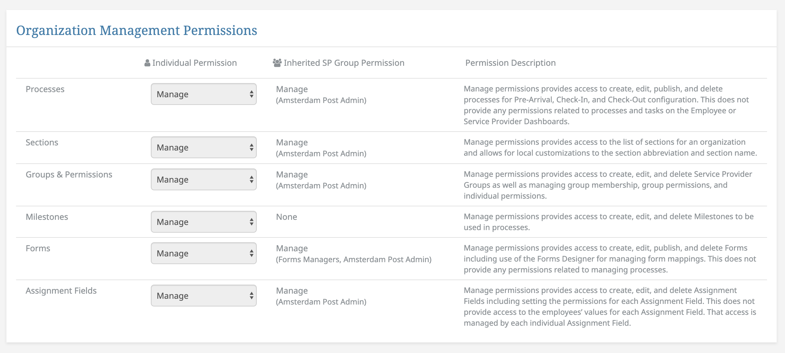Click '(Amsterdam Post Admin)' in Groups & Permissions row

tap(321, 185)
